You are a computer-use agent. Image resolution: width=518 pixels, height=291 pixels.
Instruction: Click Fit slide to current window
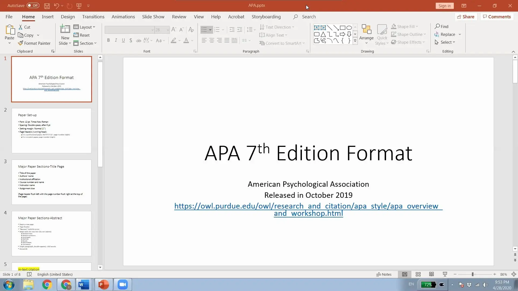point(514,274)
